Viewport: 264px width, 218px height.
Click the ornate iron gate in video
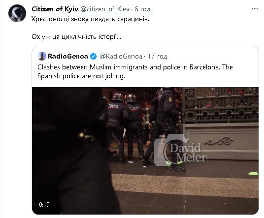[221, 105]
